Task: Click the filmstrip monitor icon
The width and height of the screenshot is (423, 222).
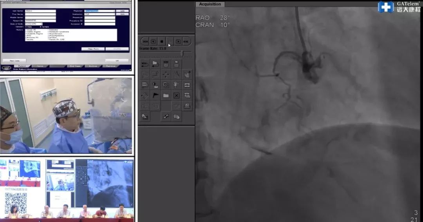Action: pyautogui.click(x=145, y=85)
